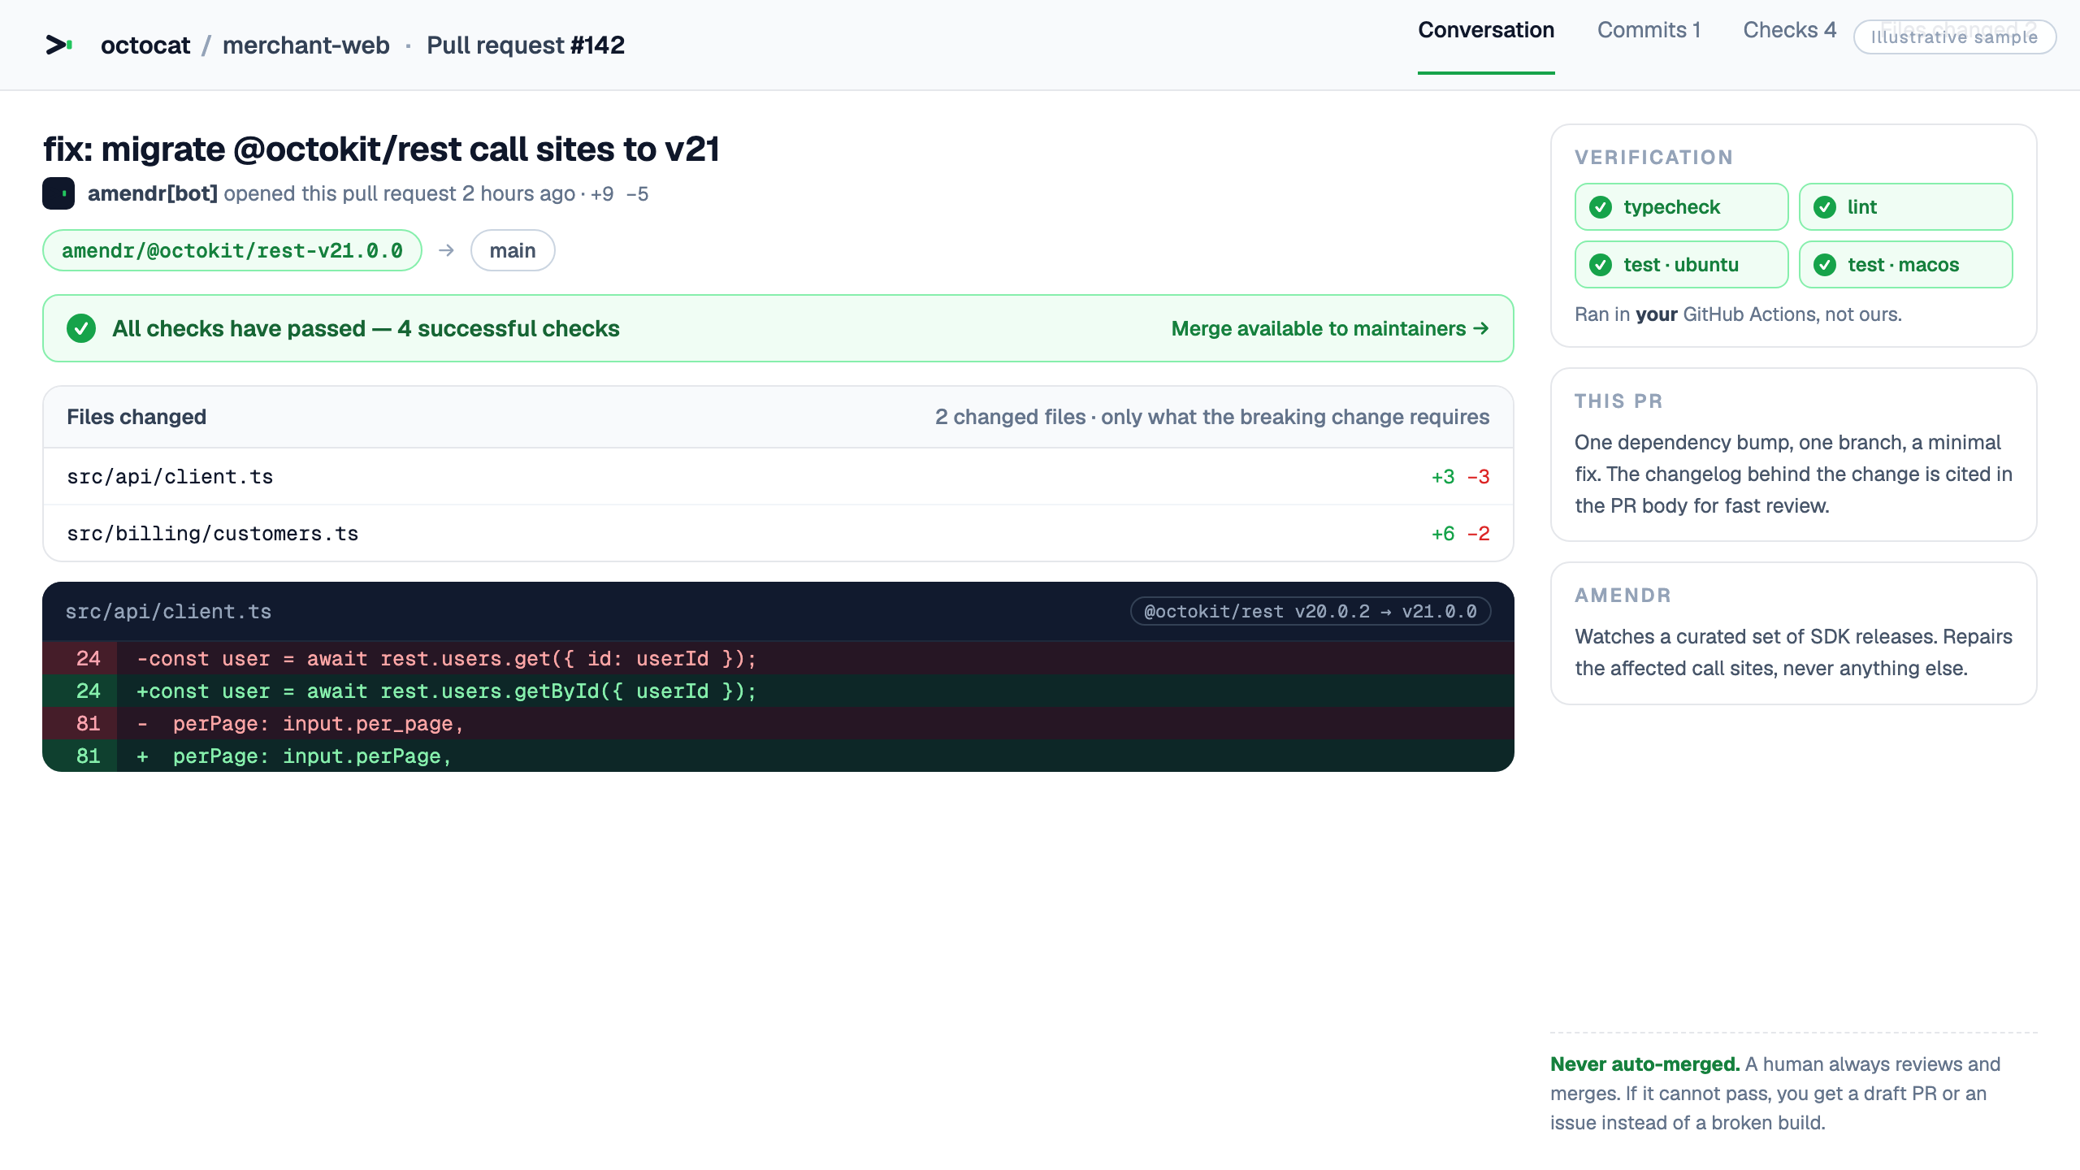Click the typecheck verification chip label
This screenshot has width=2080, height=1170.
[1671, 207]
